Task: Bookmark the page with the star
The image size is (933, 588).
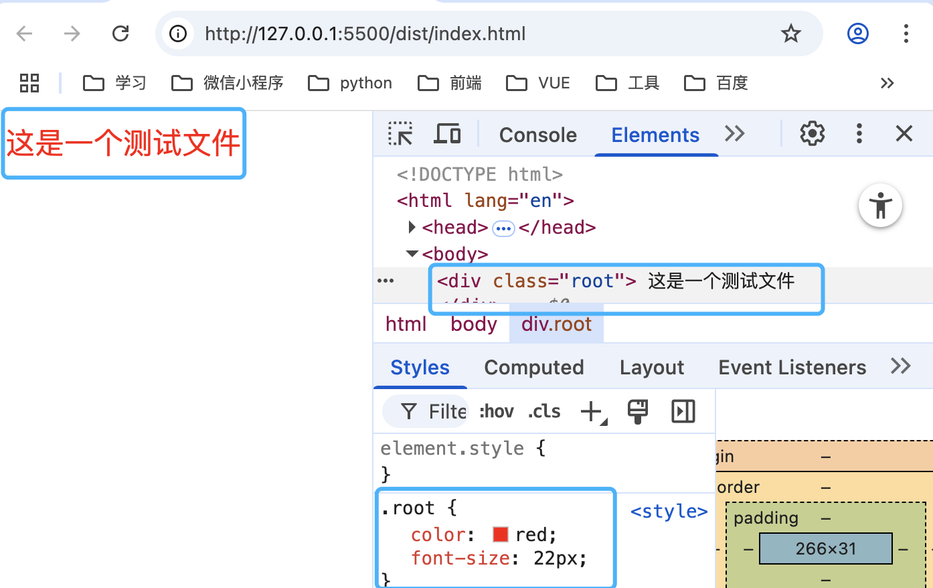Action: [790, 33]
